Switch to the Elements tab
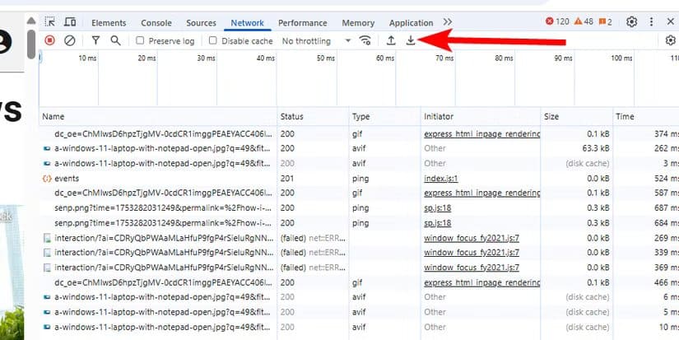Image resolution: width=679 pixels, height=340 pixels. 109,23
